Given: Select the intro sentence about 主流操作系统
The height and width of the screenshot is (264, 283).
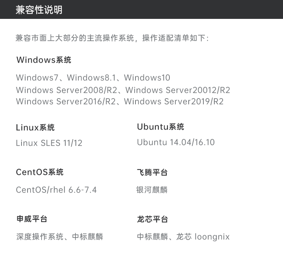Looking at the screenshot, I should 112,38.
